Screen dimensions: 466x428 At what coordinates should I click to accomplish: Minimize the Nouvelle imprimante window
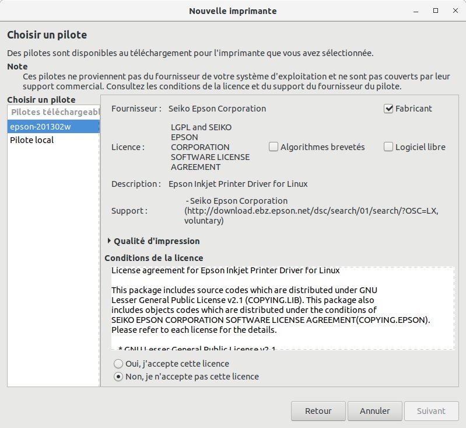coord(416,11)
